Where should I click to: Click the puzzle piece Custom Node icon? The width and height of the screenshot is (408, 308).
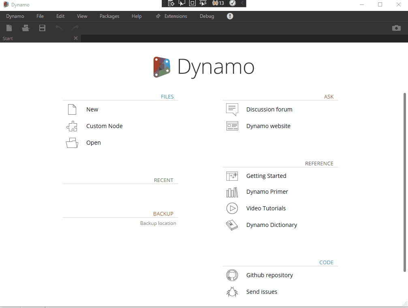[x=72, y=126]
